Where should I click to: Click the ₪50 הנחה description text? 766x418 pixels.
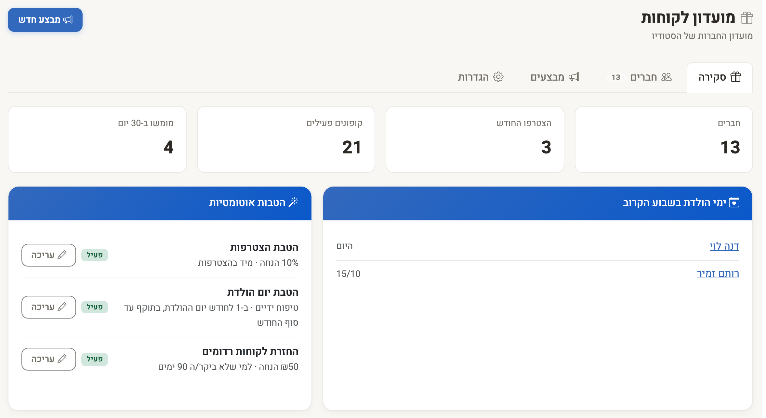[x=228, y=367]
